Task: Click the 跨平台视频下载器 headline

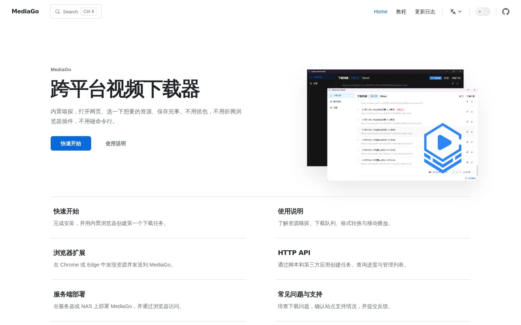Action: (x=125, y=89)
